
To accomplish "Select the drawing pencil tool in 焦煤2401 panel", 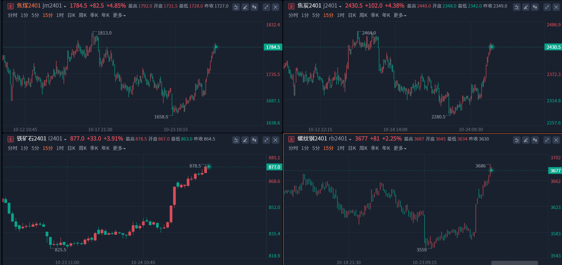I will tap(245, 7).
